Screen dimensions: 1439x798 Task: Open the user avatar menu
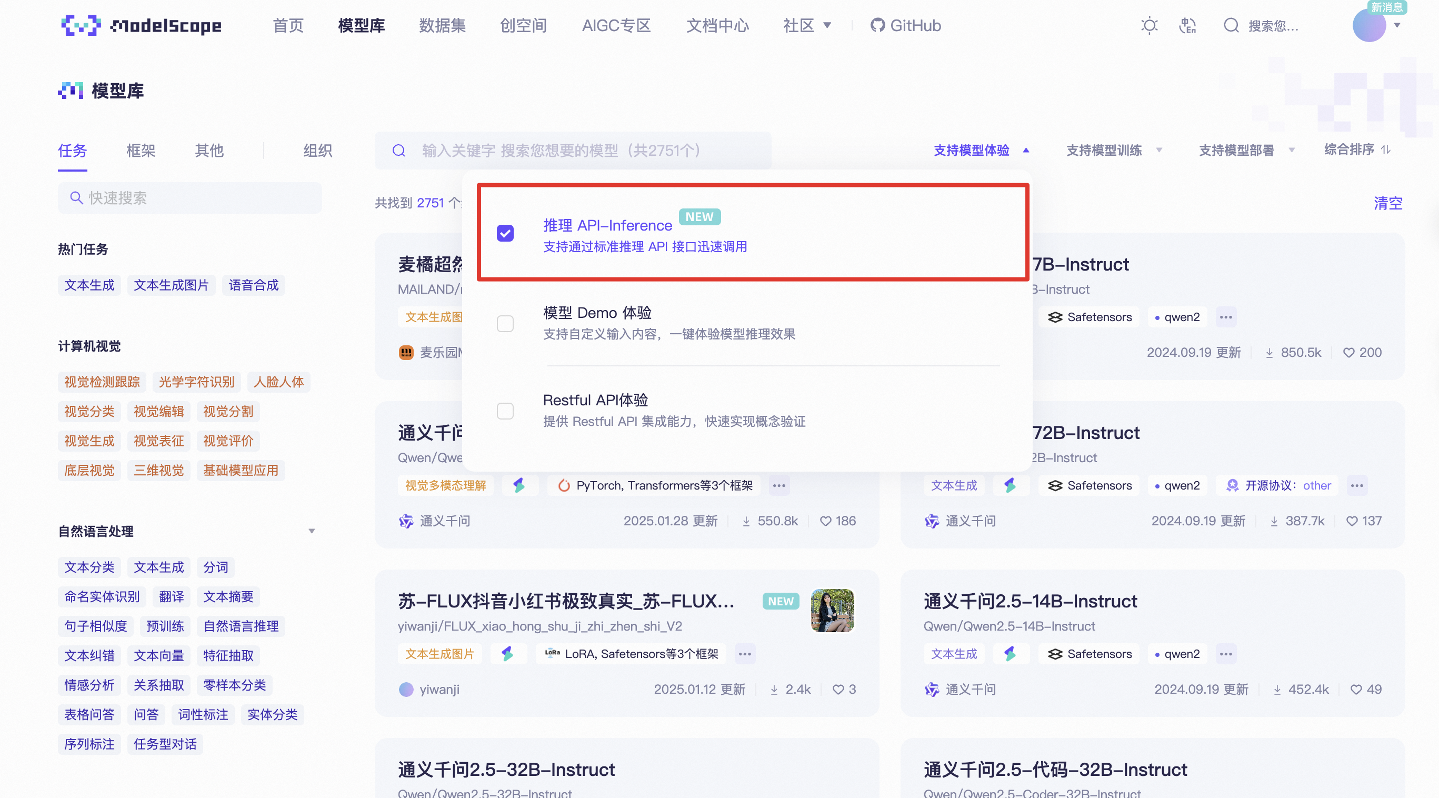1368,26
